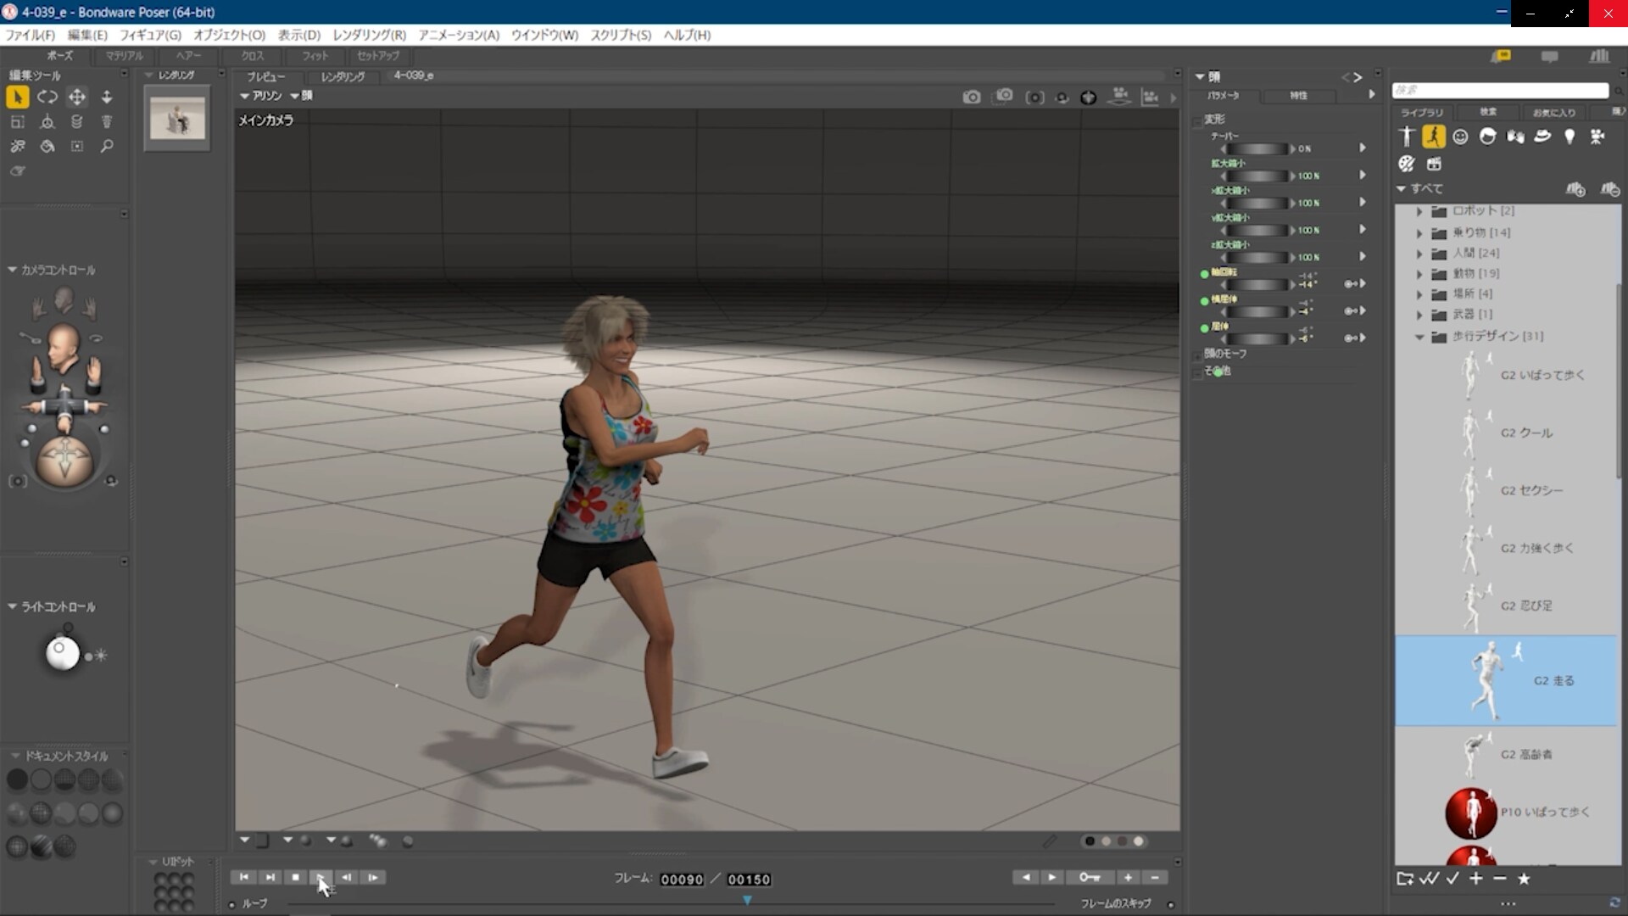The width and height of the screenshot is (1628, 916).
Task: Click add-library icon with plus sign
Action: point(1575,189)
